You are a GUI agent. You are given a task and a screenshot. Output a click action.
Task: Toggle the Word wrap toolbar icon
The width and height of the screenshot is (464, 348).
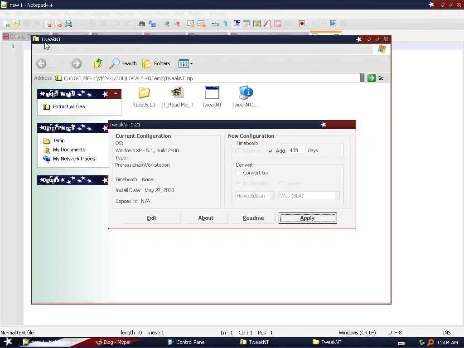coord(215,24)
